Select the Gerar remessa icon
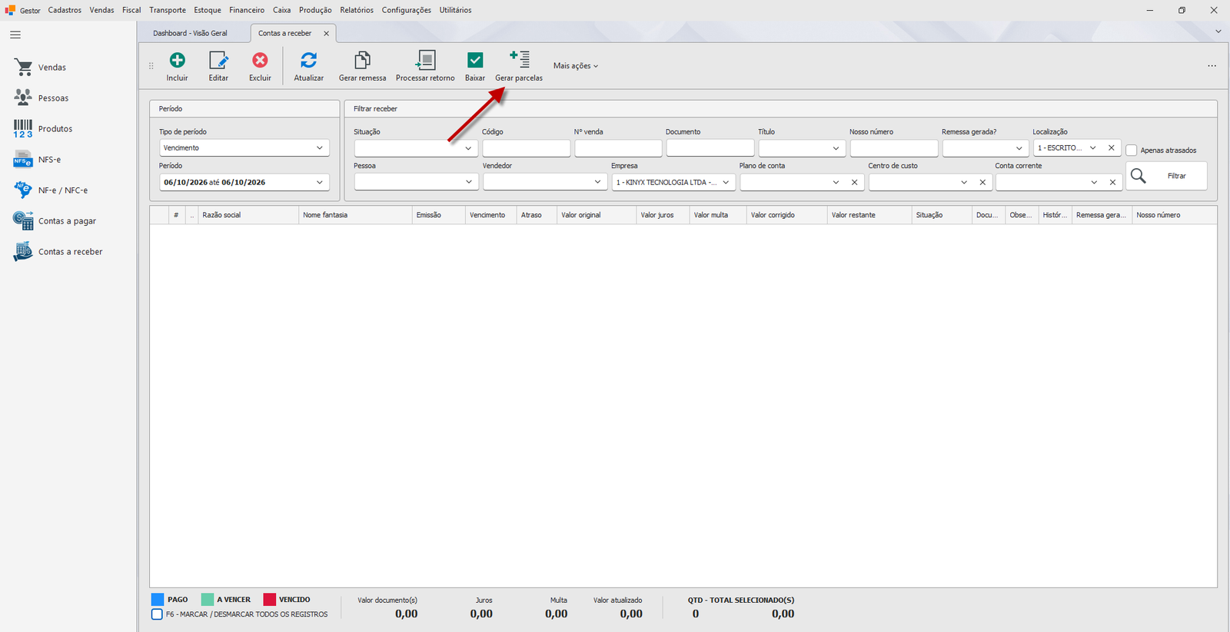 362,61
